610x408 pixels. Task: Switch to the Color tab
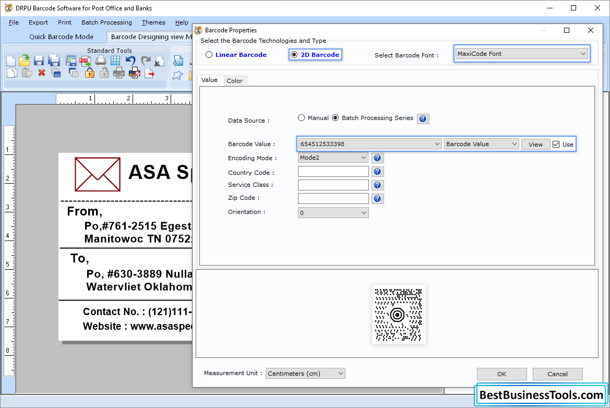pos(235,80)
